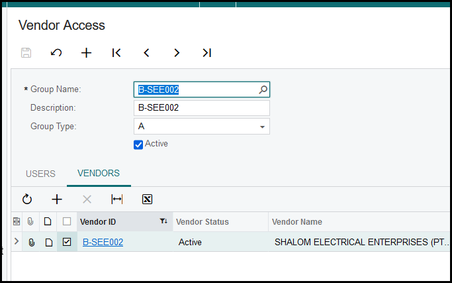The image size is (452, 283).
Task: Go to the previous record
Action: pos(146,53)
